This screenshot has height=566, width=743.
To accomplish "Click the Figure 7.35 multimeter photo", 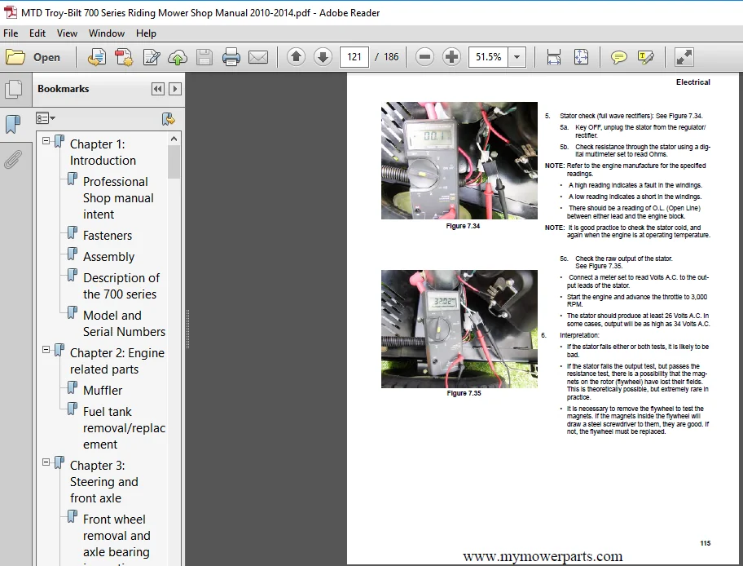I will click(x=459, y=329).
